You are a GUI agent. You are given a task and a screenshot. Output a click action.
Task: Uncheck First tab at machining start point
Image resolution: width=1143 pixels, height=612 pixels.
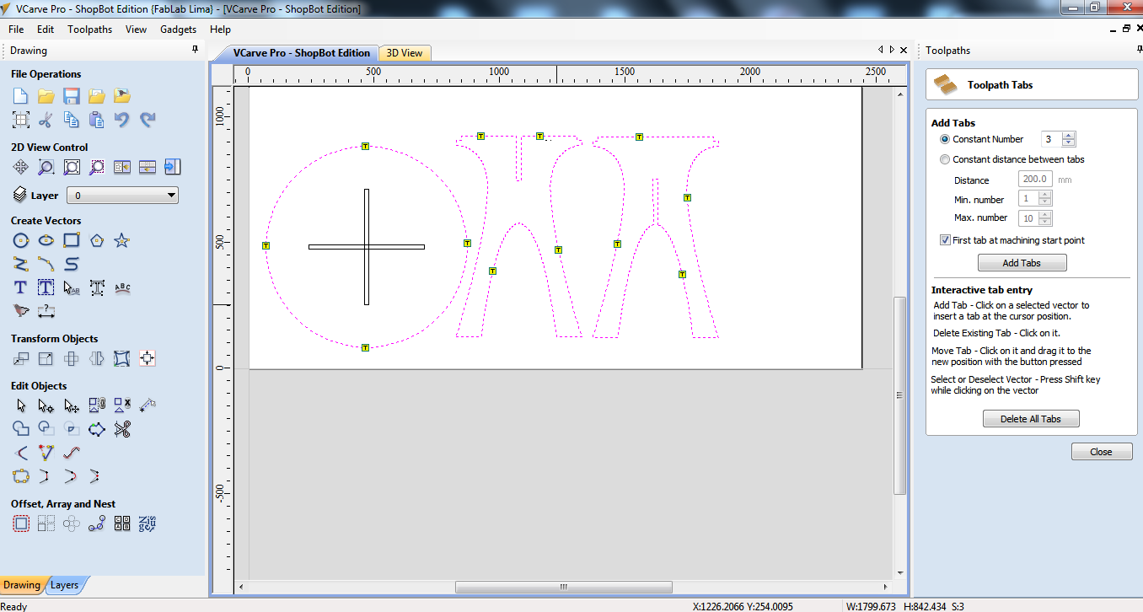[945, 240]
